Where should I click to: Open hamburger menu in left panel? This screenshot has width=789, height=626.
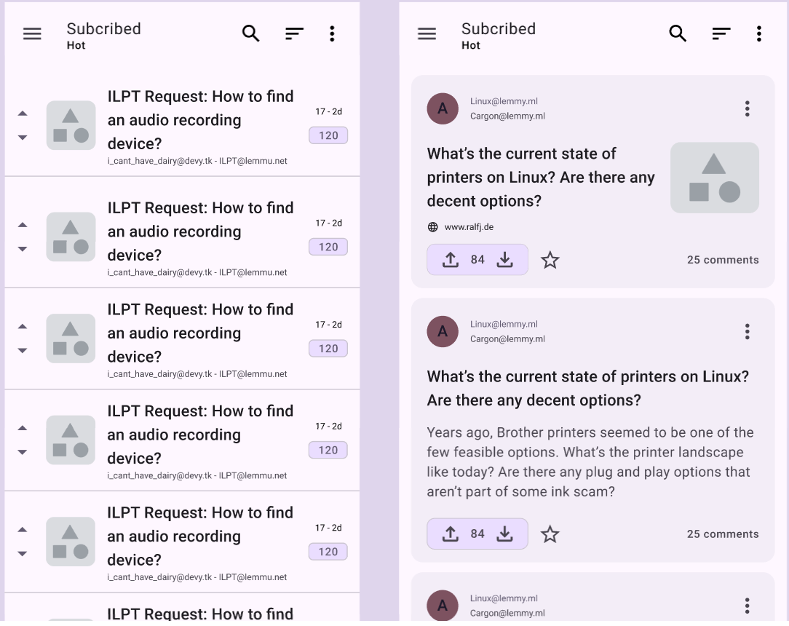(x=32, y=33)
